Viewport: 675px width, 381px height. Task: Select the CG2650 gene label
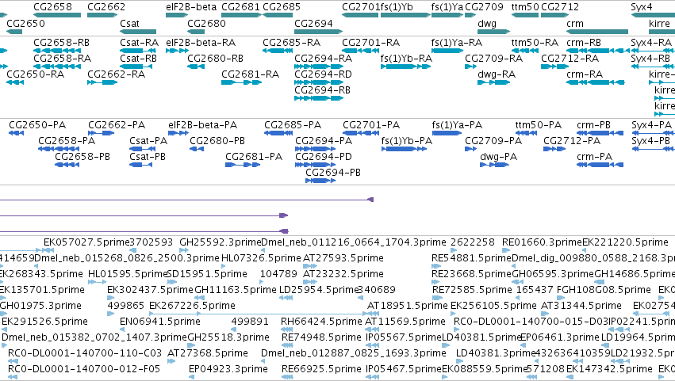(26, 24)
